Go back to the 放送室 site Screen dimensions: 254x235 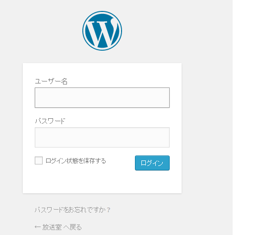(x=58, y=227)
